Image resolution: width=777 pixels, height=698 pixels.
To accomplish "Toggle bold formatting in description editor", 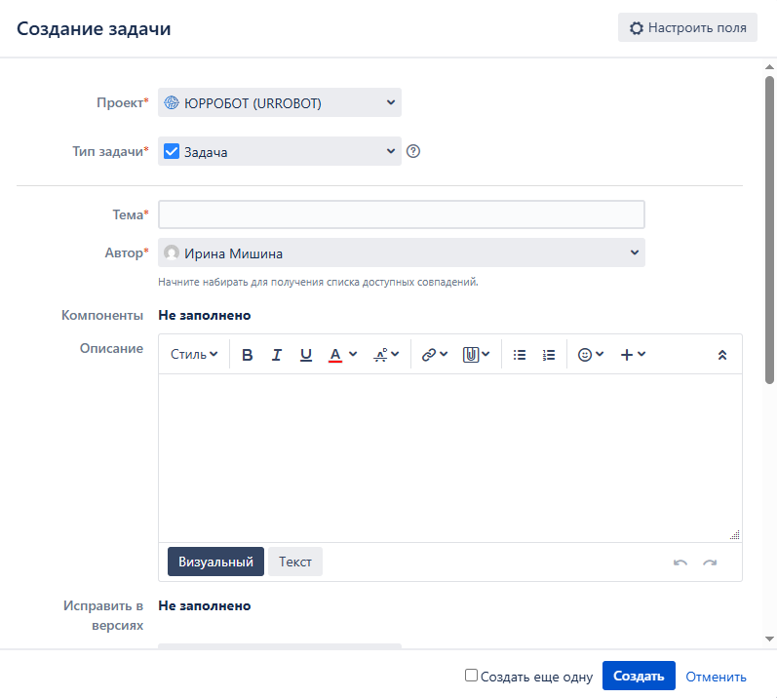I will click(248, 355).
